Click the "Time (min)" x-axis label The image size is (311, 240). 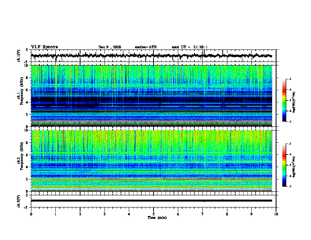pos(157,218)
